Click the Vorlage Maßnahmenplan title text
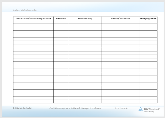Screen dimensions: 165x118 [x=25, y=10]
